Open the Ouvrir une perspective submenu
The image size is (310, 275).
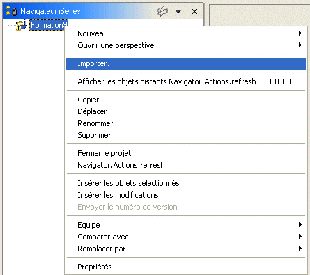186,45
